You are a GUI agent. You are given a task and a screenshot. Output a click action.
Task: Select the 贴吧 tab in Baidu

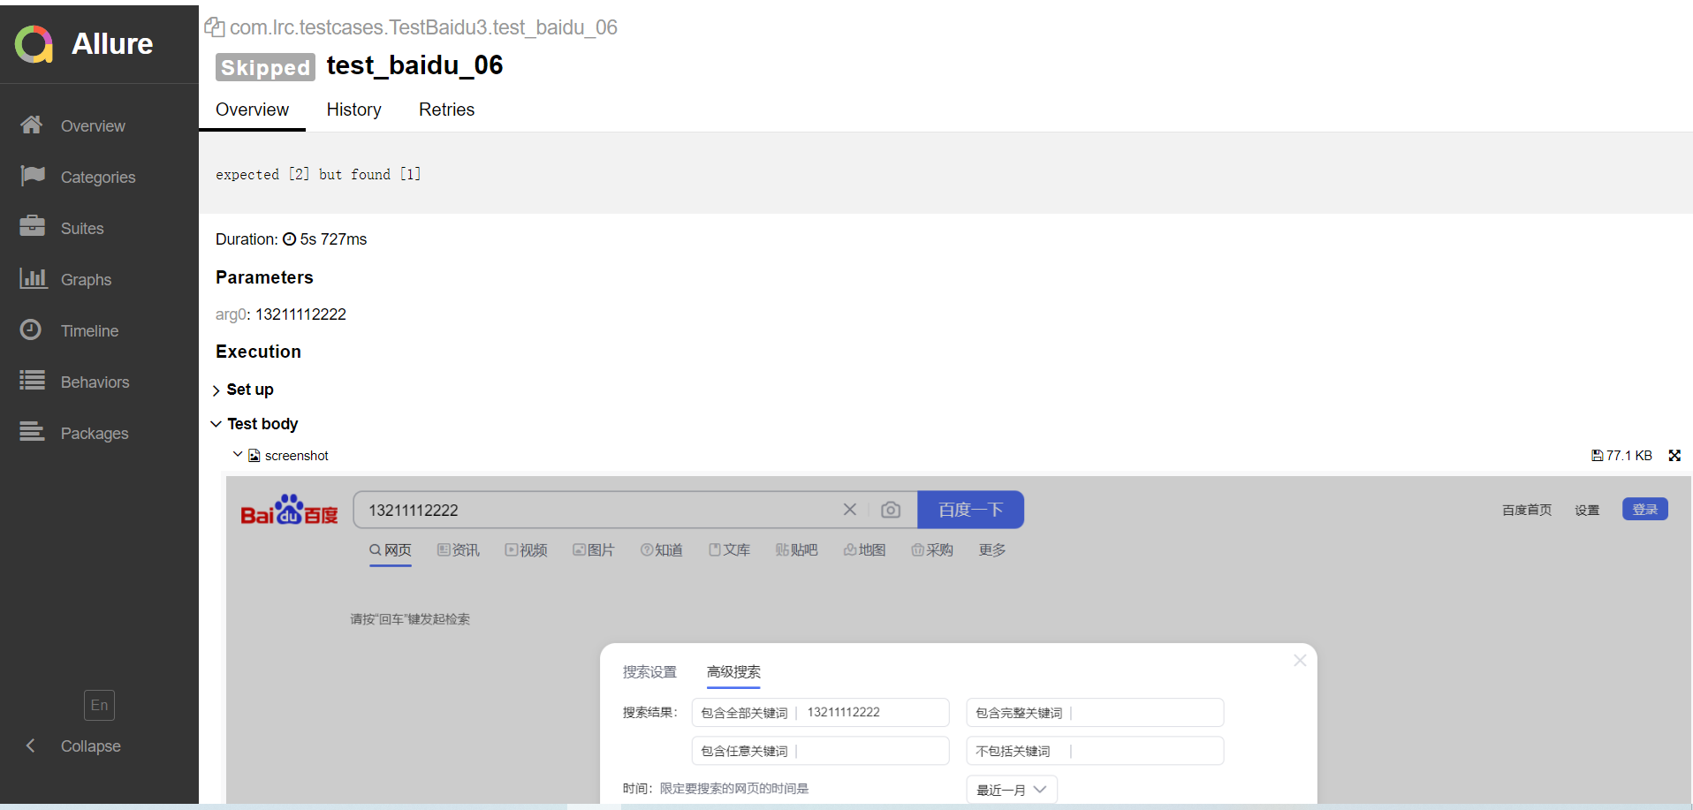click(796, 550)
